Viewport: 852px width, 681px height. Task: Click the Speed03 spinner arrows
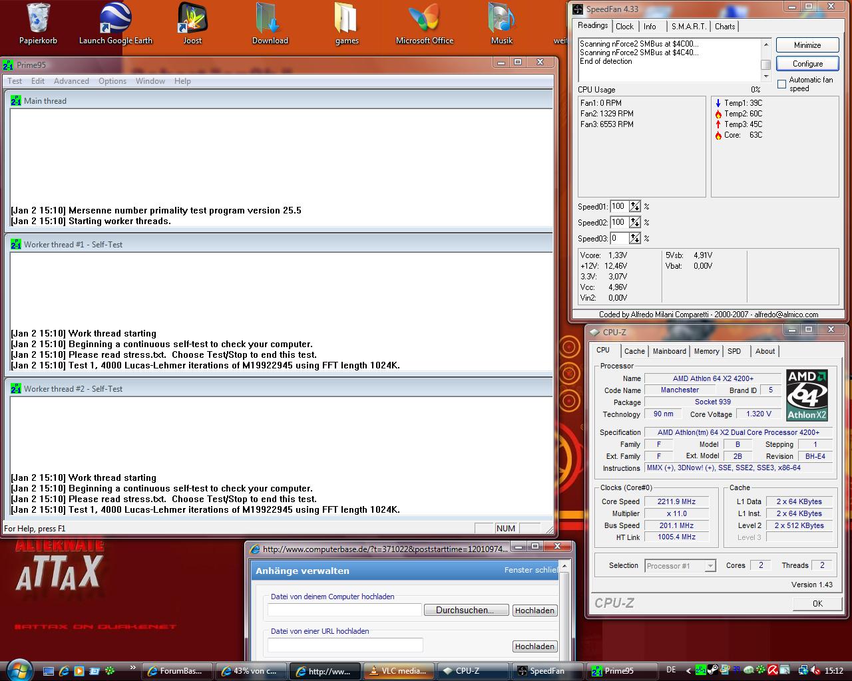(x=635, y=239)
